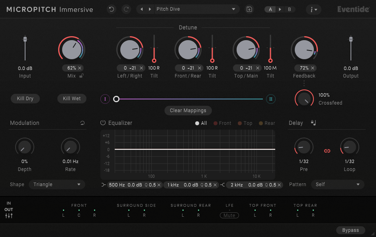Retrigger the modulation LFO
The image size is (376, 237).
82,123
